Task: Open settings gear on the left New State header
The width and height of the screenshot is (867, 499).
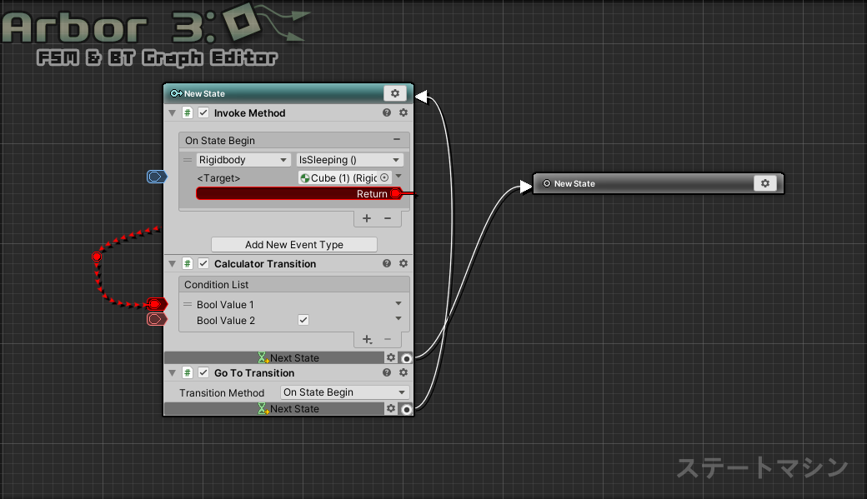Action: [x=395, y=93]
